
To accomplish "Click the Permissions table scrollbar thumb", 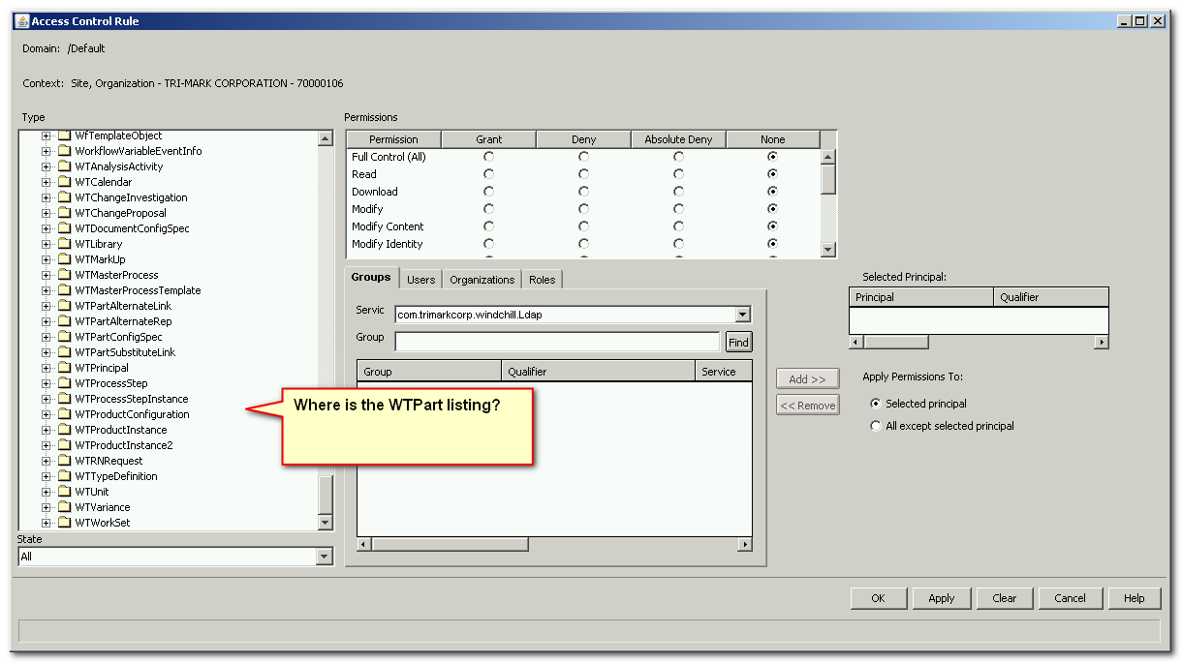I will tap(828, 179).
